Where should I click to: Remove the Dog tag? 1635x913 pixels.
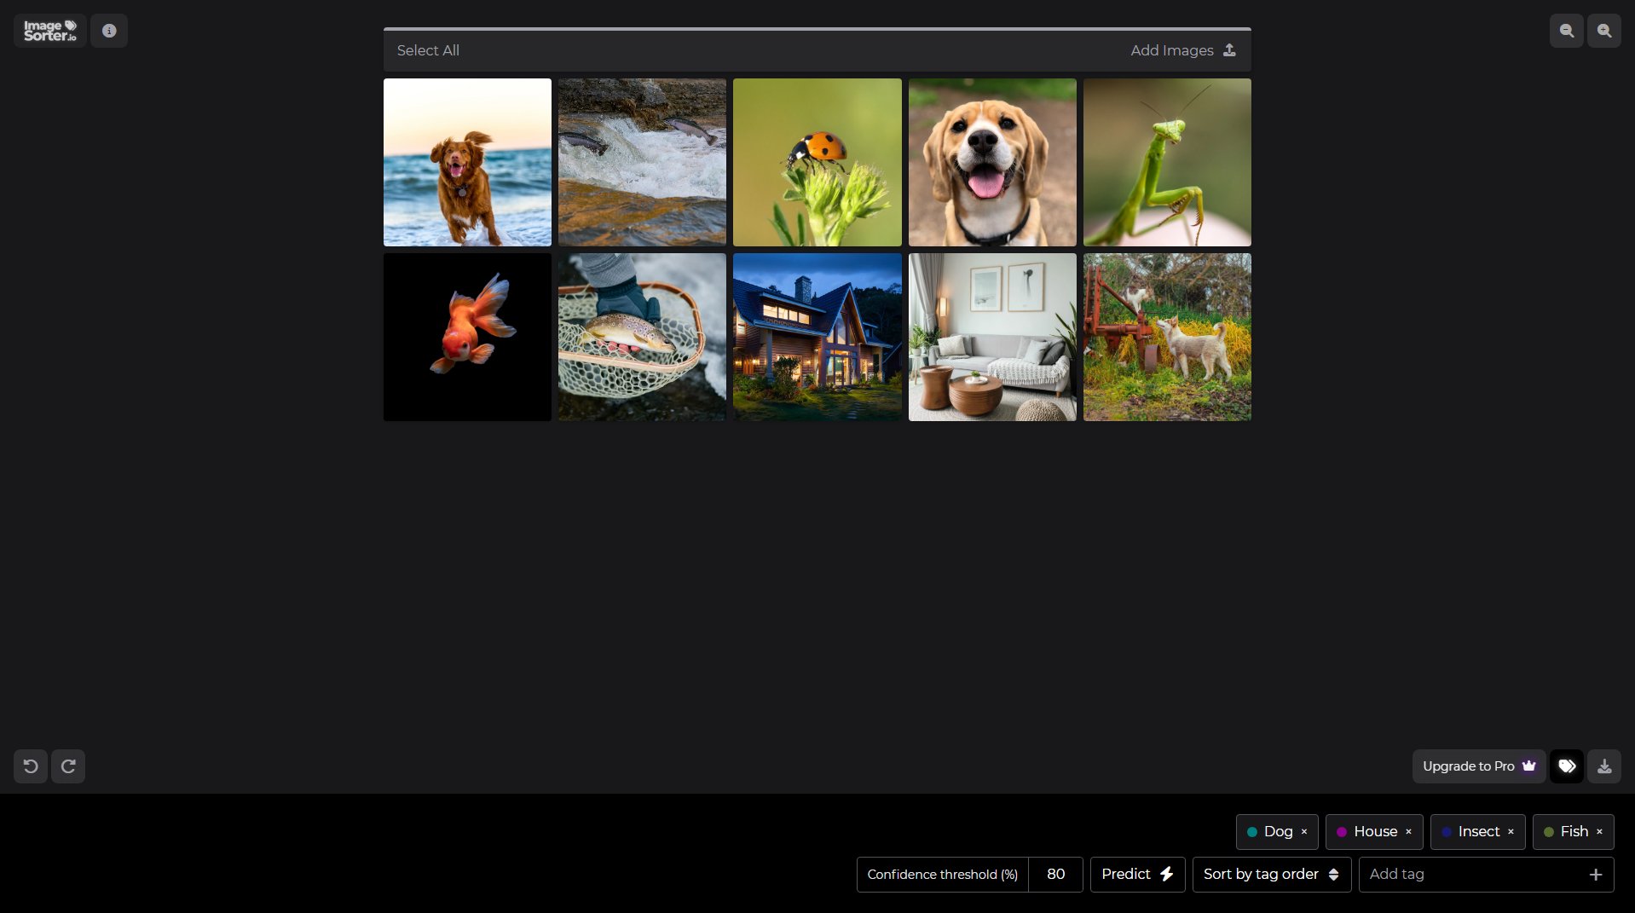pos(1303,831)
